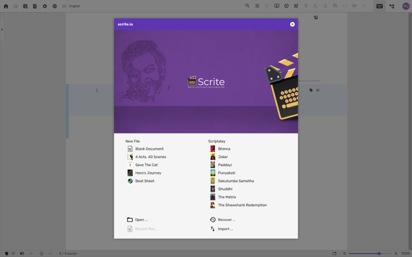Screen dimensions: 412x257
Task: Open the structure view icon near the avatar
Action: (x=391, y=6)
